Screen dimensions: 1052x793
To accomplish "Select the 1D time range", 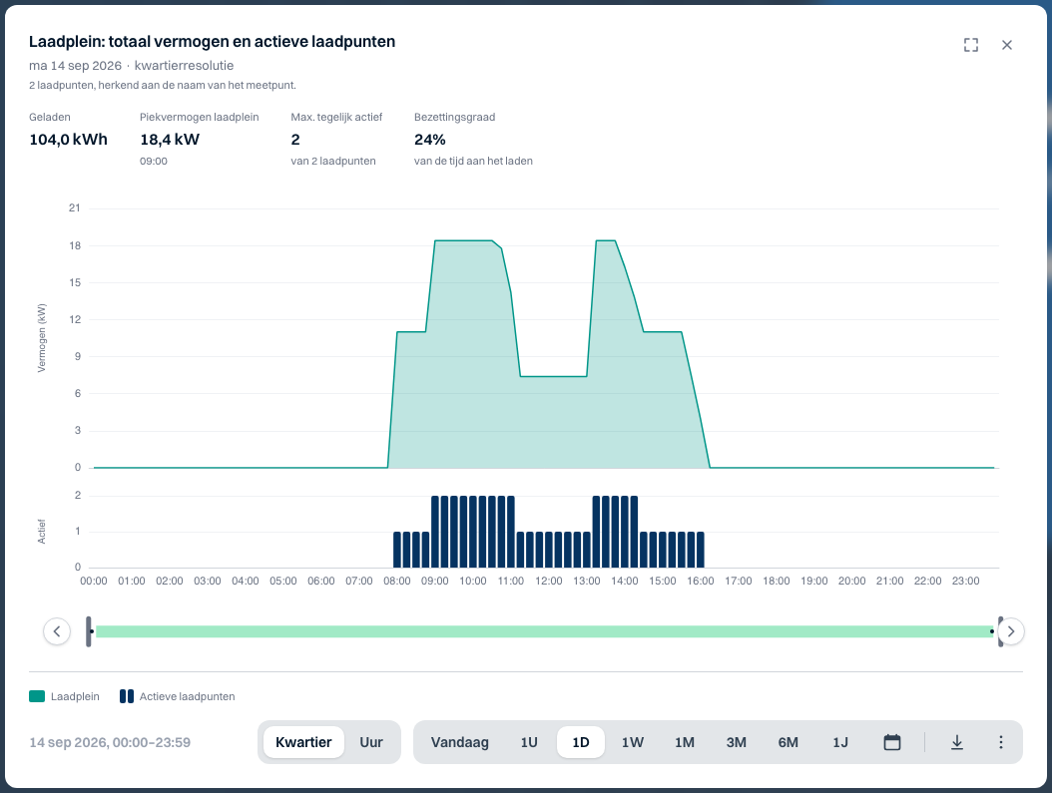I will [x=581, y=742].
